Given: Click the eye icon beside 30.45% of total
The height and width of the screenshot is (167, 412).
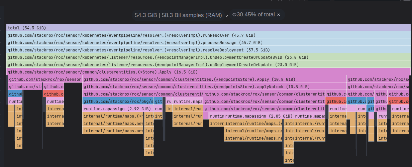Looking at the screenshot, I should [234, 15].
